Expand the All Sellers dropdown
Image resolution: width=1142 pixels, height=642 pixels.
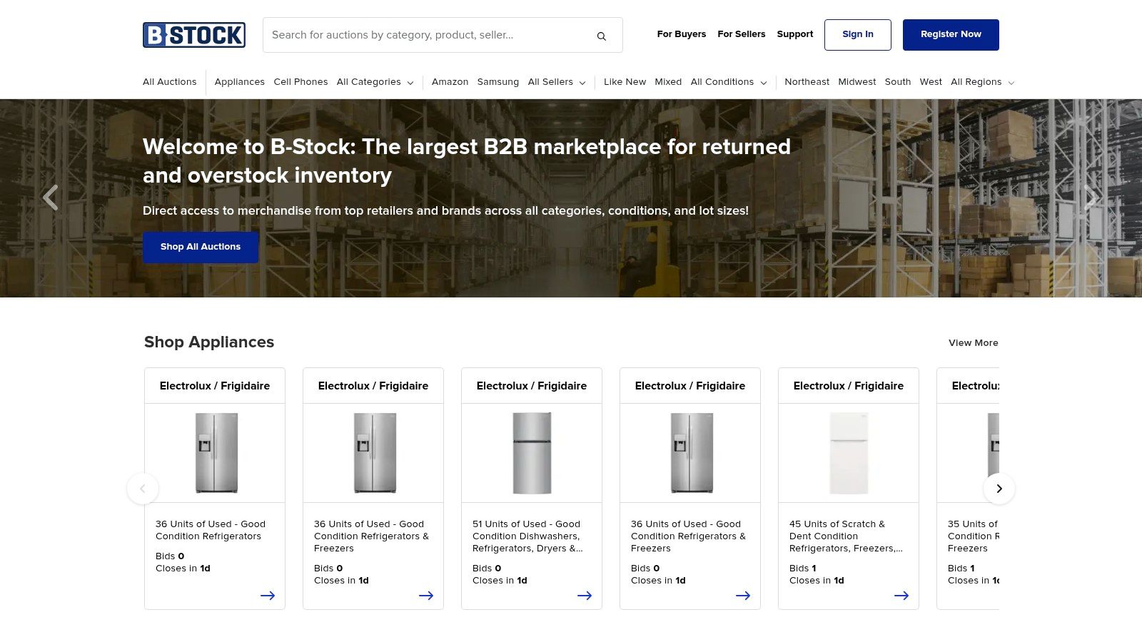pos(557,82)
